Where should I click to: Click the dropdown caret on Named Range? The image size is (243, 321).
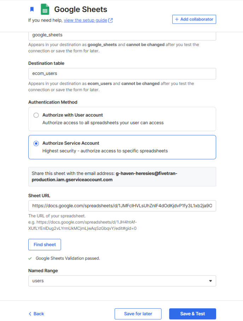[x=212, y=281]
